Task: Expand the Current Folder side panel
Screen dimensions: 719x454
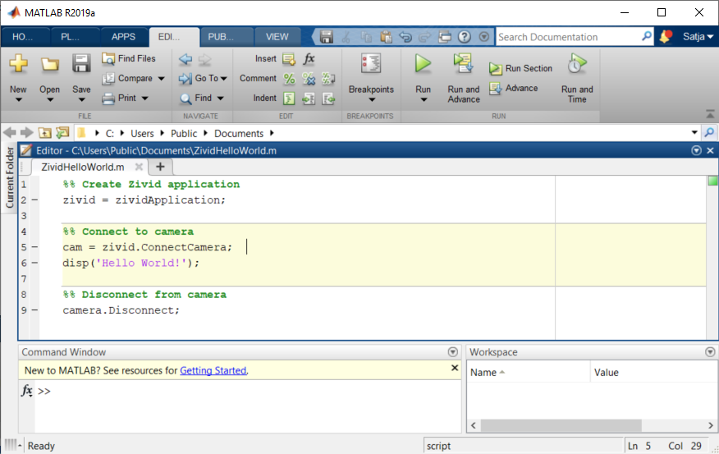Action: click(9, 178)
